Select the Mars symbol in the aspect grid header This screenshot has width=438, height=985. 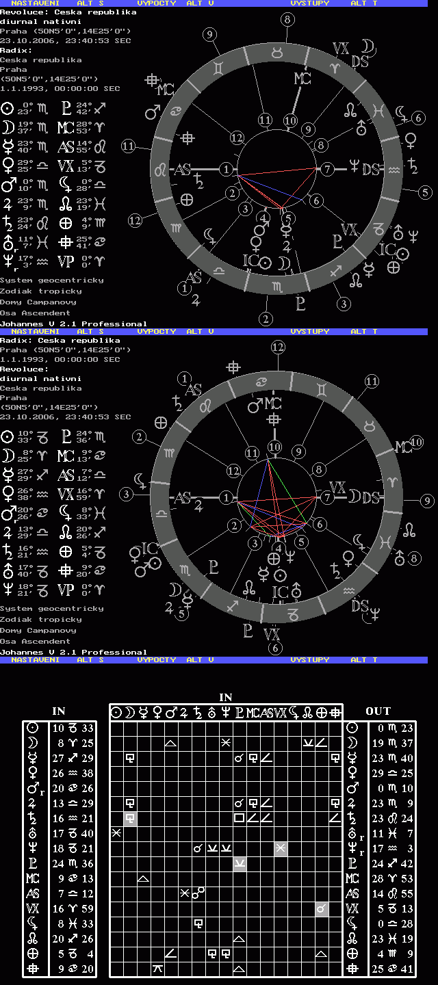tap(171, 713)
